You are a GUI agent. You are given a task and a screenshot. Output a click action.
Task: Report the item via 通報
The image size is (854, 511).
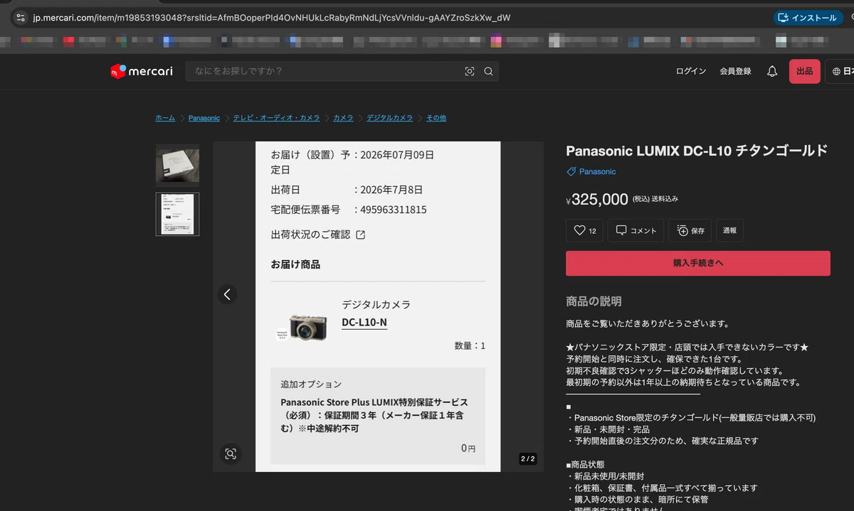click(x=729, y=230)
